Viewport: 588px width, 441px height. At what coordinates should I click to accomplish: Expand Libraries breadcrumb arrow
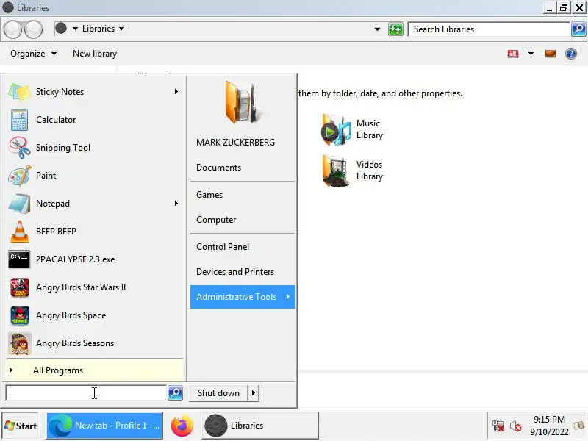(x=121, y=29)
